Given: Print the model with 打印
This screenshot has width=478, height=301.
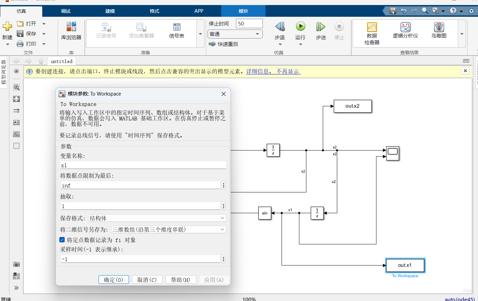Looking at the screenshot, I should tap(26, 44).
